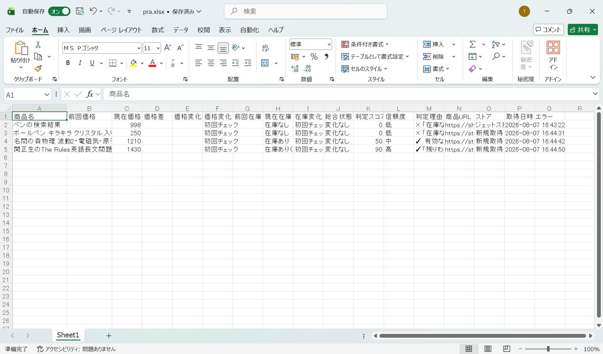This screenshot has width=603, height=354.
Task: Toggle the AutoSave switch off
Action: coord(59,11)
